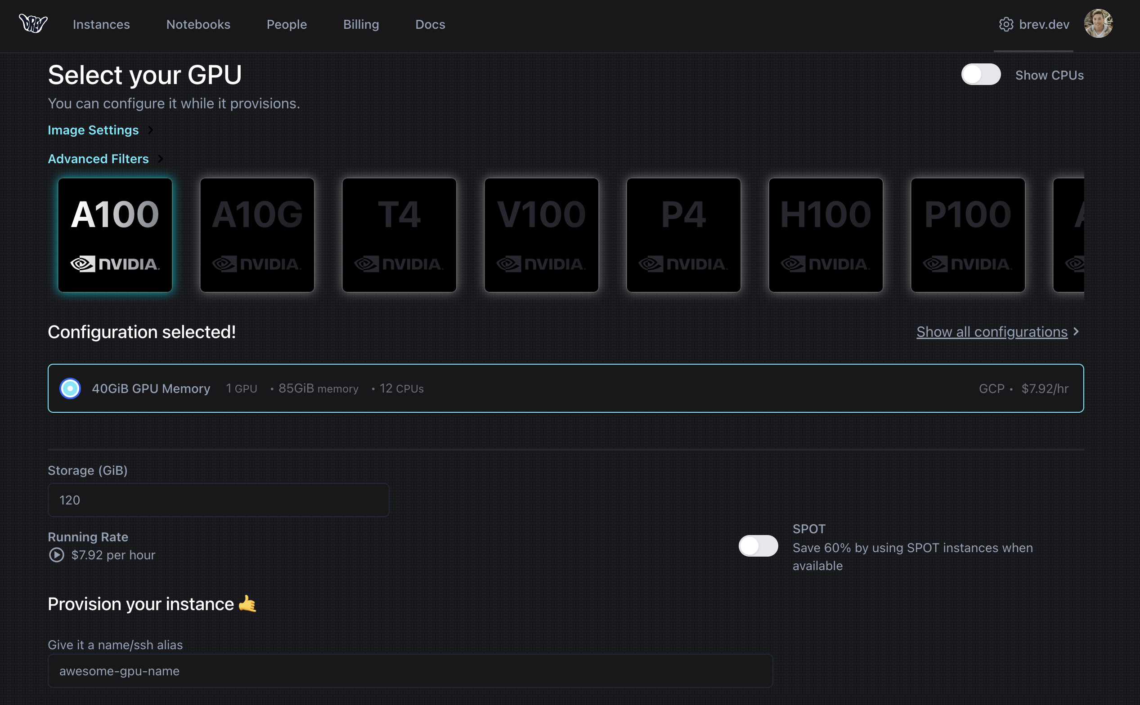Image resolution: width=1140 pixels, height=705 pixels.
Task: Open the Docs link
Action: point(430,24)
